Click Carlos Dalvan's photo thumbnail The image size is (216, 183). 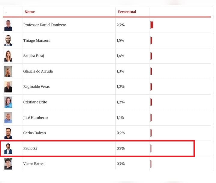pos(8,133)
